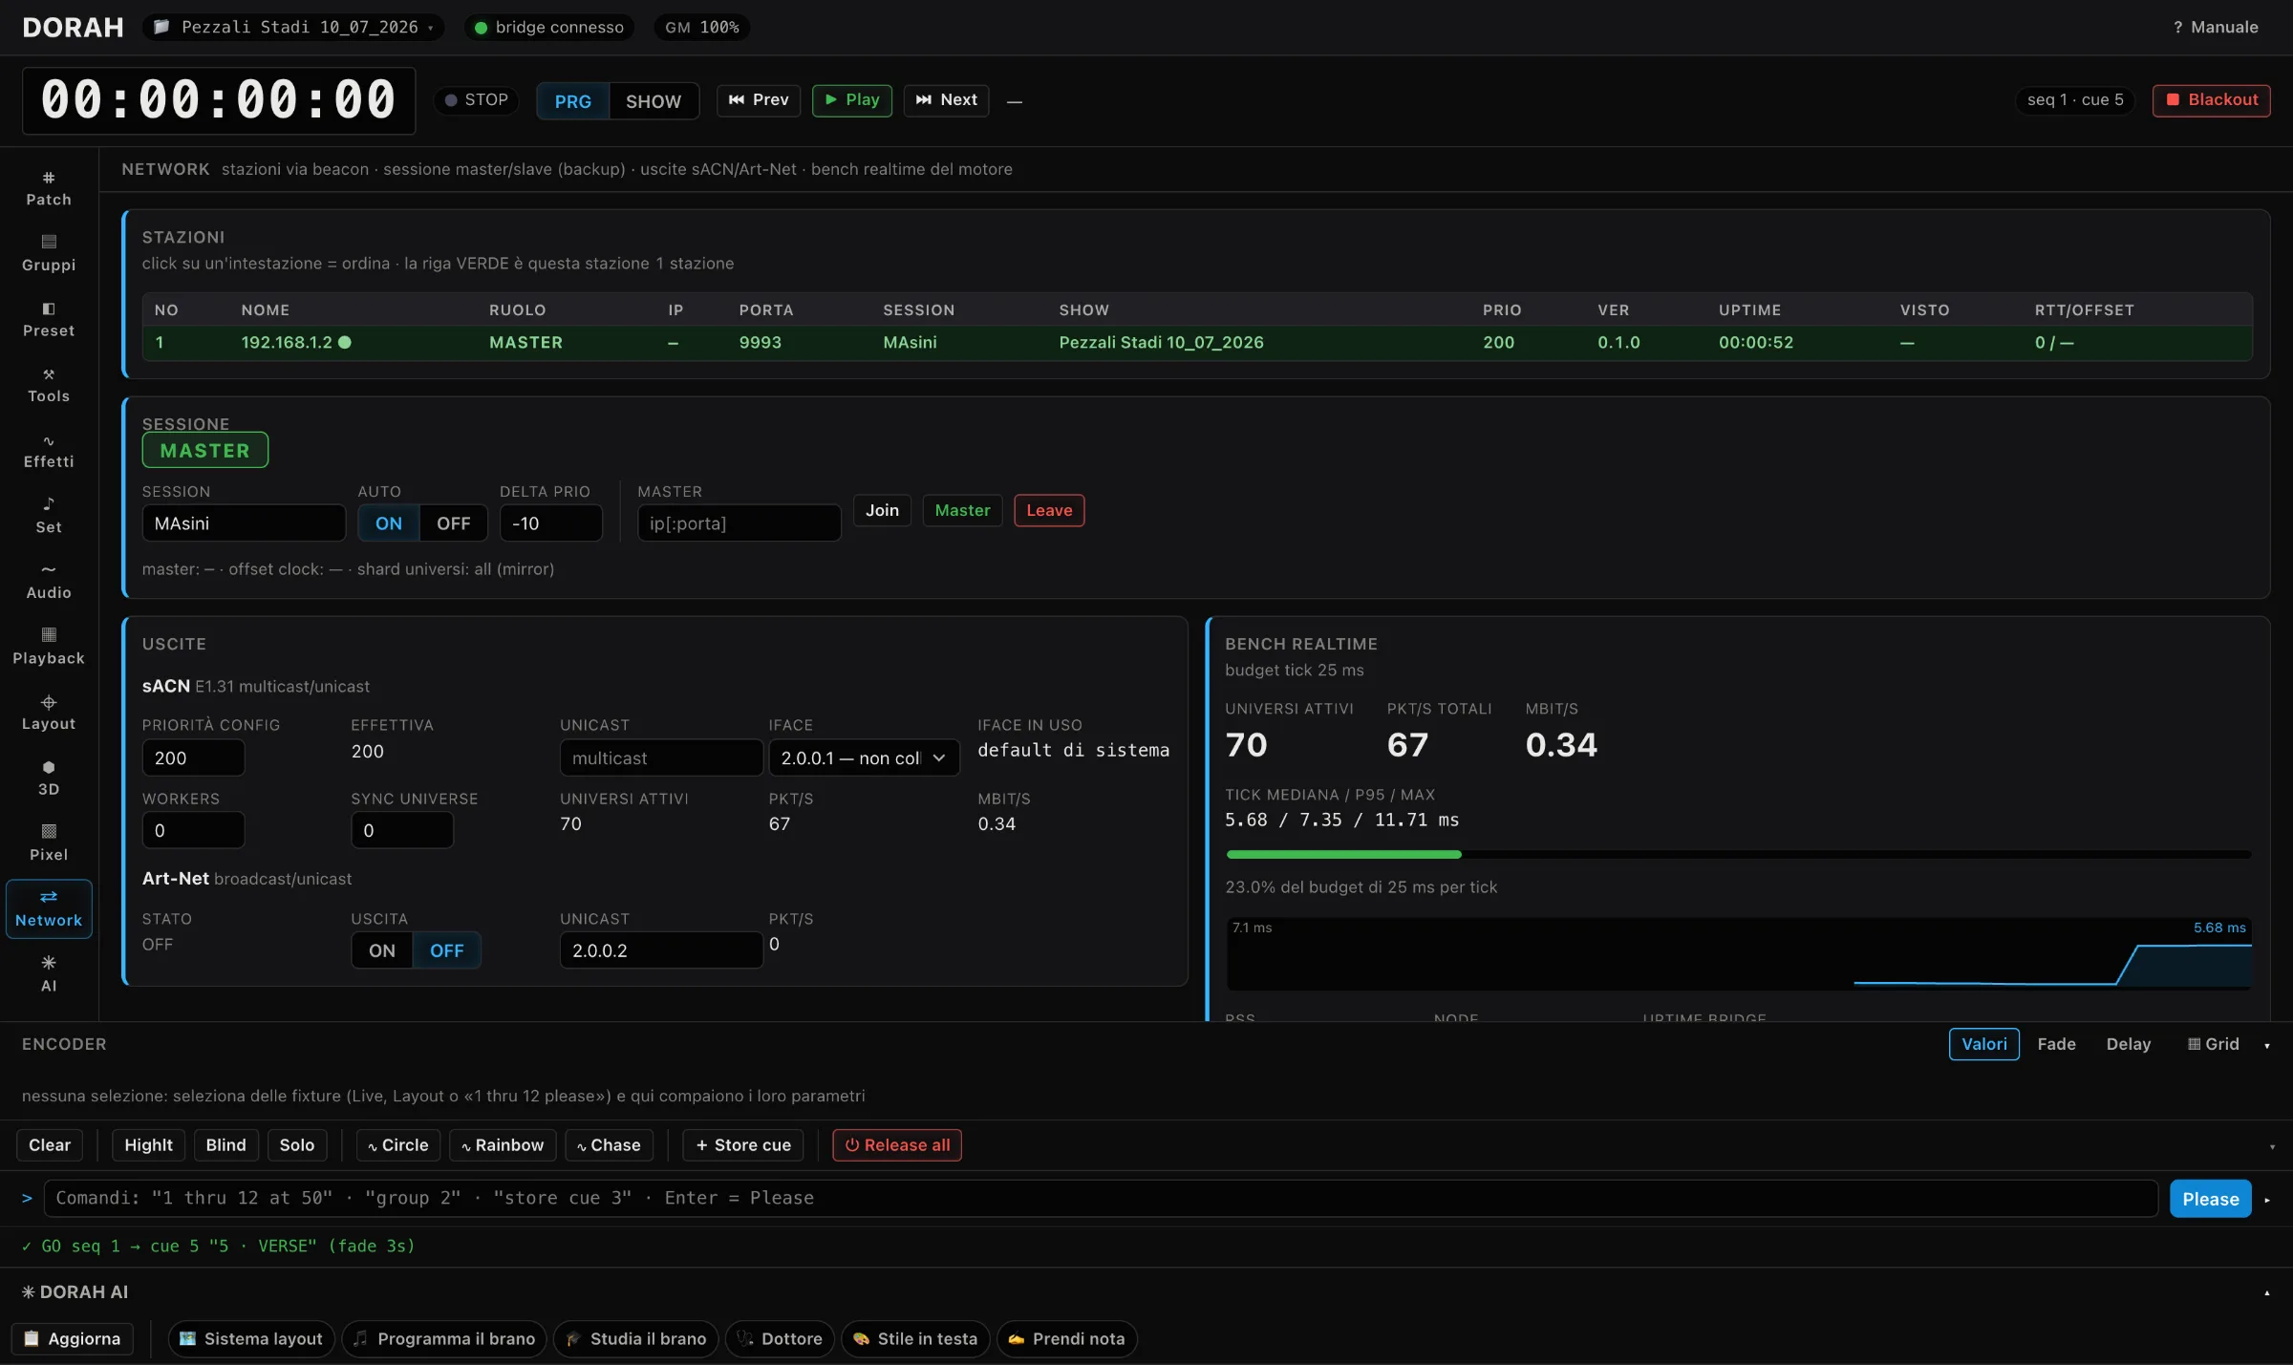Set session AUTO to ON
The height and width of the screenshot is (1365, 2293).
(x=389, y=523)
